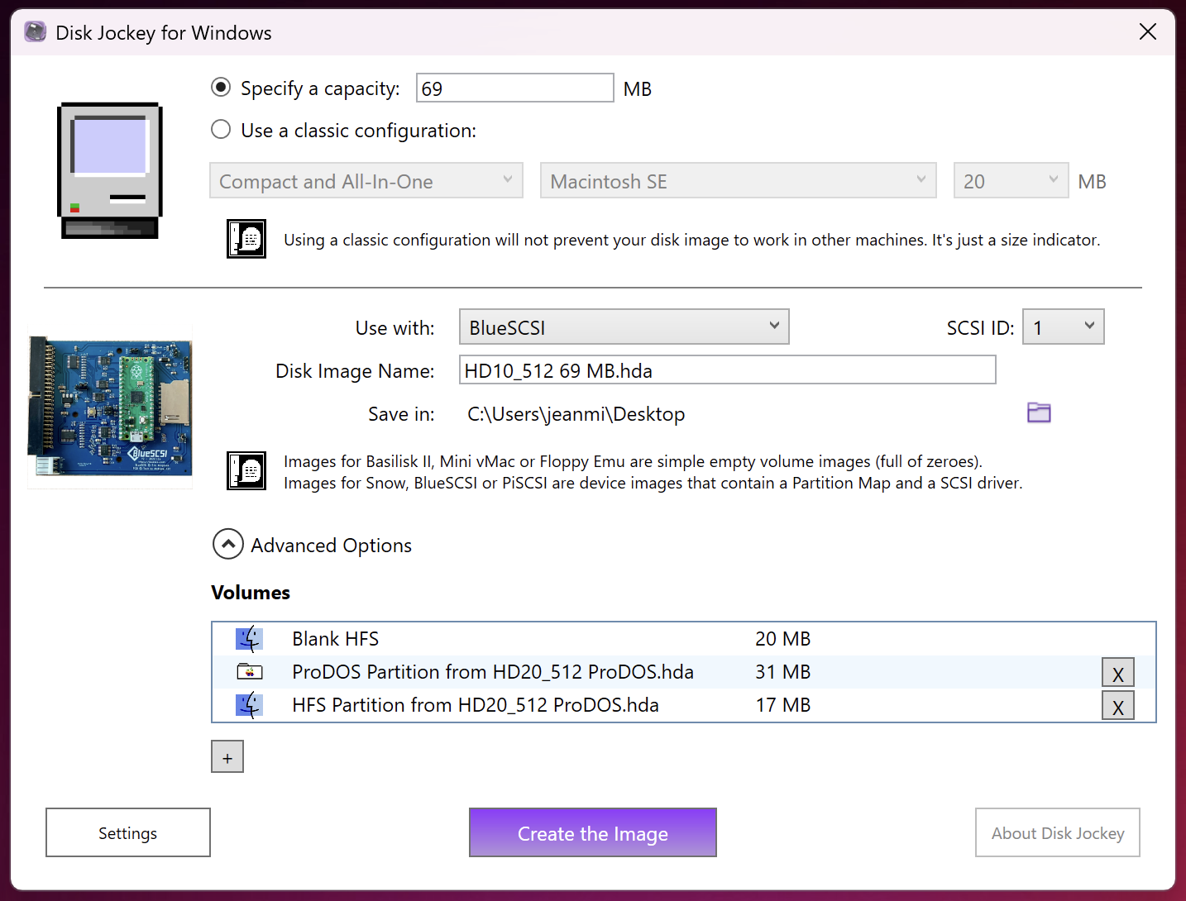Click the ProDOS partition volume icon
Viewport: 1186px width, 901px height.
[249, 672]
